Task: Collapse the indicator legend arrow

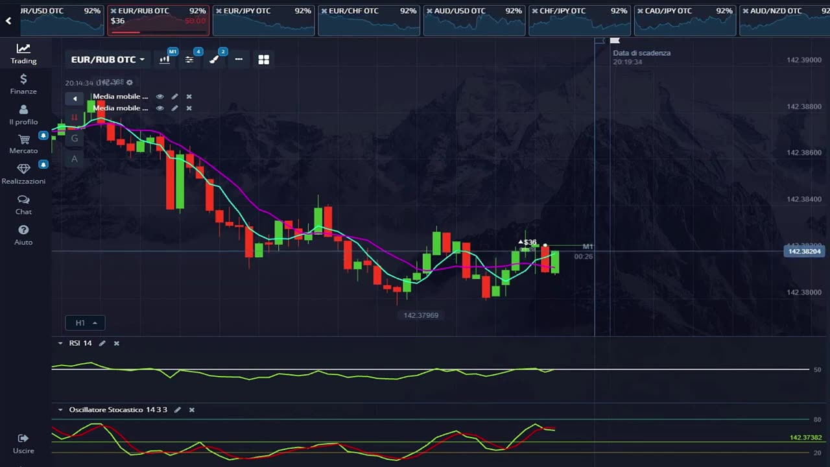Action: [x=75, y=99]
